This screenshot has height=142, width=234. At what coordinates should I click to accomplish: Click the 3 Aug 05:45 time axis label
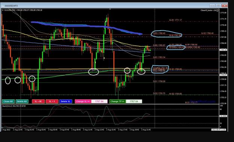coord(53,130)
